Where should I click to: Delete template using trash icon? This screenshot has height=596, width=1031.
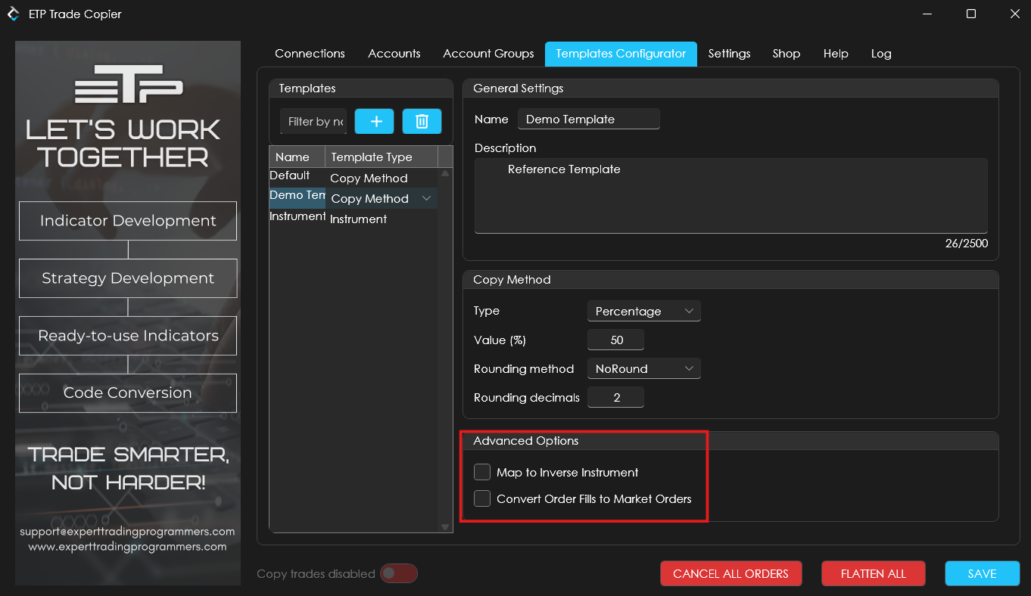coord(422,121)
